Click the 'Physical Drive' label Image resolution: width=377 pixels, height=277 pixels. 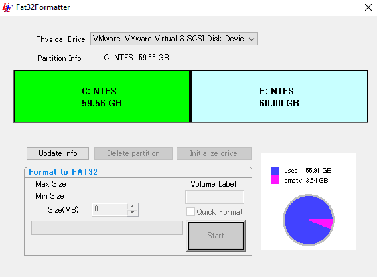(x=61, y=39)
